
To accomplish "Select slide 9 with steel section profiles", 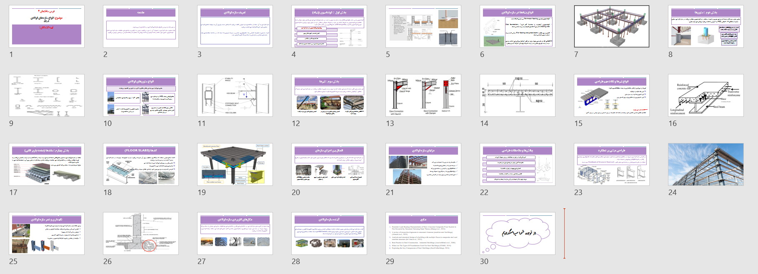I will point(47,95).
